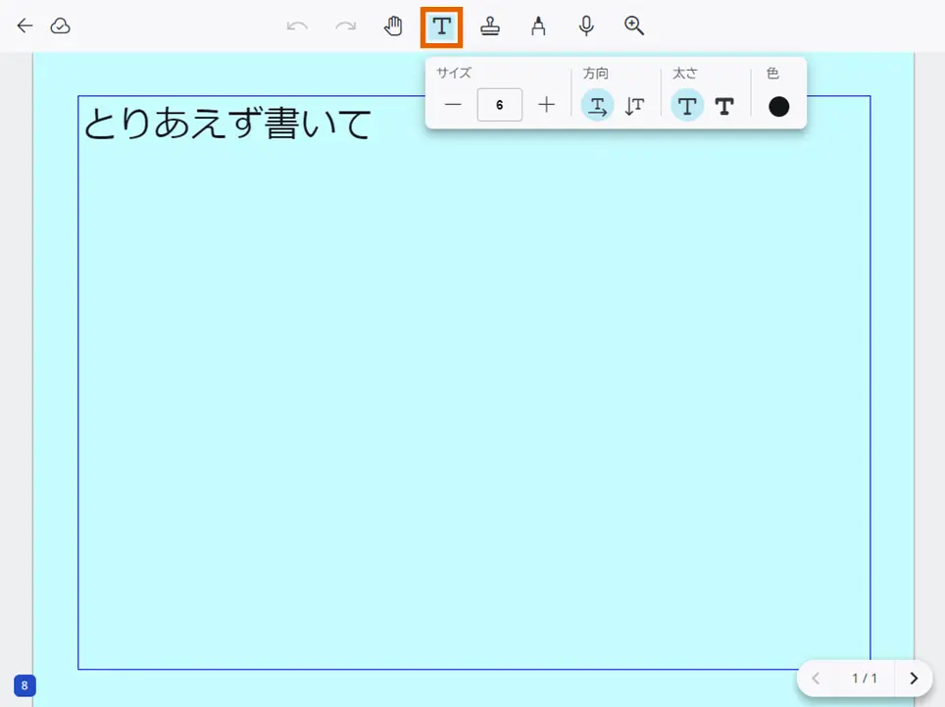
Task: Increase text size with plus
Action: pyautogui.click(x=546, y=105)
